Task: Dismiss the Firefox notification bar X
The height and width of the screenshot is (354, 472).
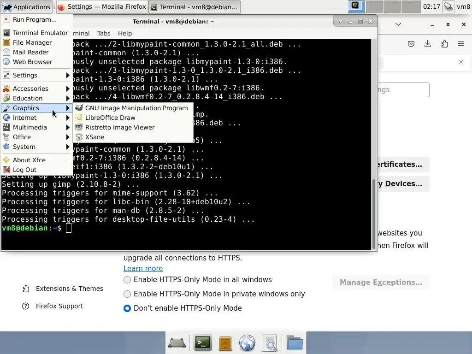Action: [x=461, y=62]
